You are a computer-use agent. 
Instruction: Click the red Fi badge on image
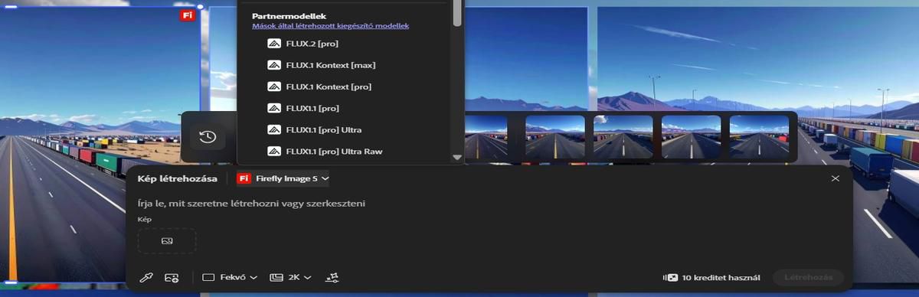pyautogui.click(x=188, y=15)
